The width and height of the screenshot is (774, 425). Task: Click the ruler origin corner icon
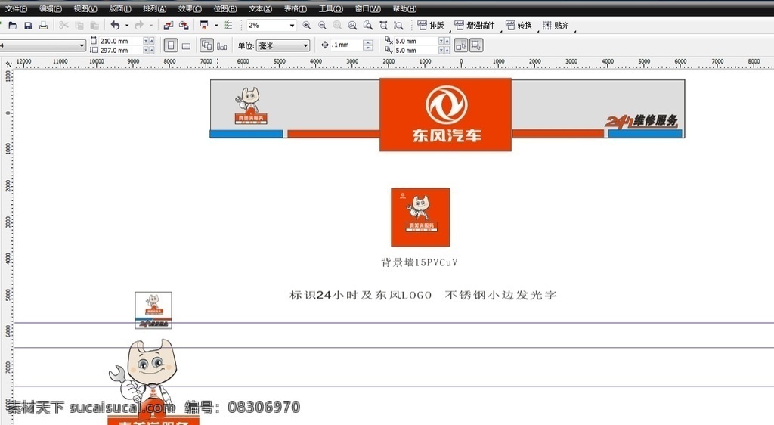tap(8, 65)
